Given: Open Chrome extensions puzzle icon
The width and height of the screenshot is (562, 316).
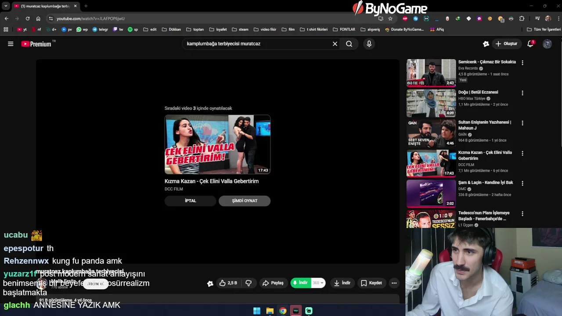Looking at the screenshot, I should pyautogui.click(x=522, y=18).
